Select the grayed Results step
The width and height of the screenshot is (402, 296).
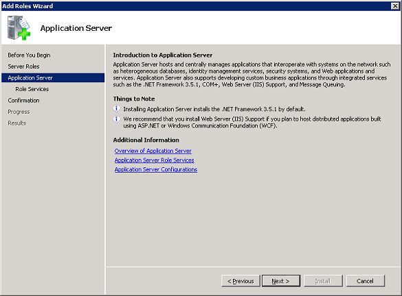tap(17, 123)
